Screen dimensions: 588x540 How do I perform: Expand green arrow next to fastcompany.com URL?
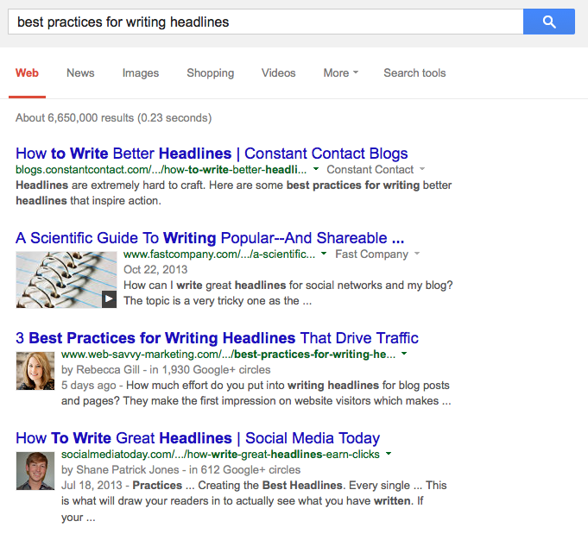pos(324,254)
